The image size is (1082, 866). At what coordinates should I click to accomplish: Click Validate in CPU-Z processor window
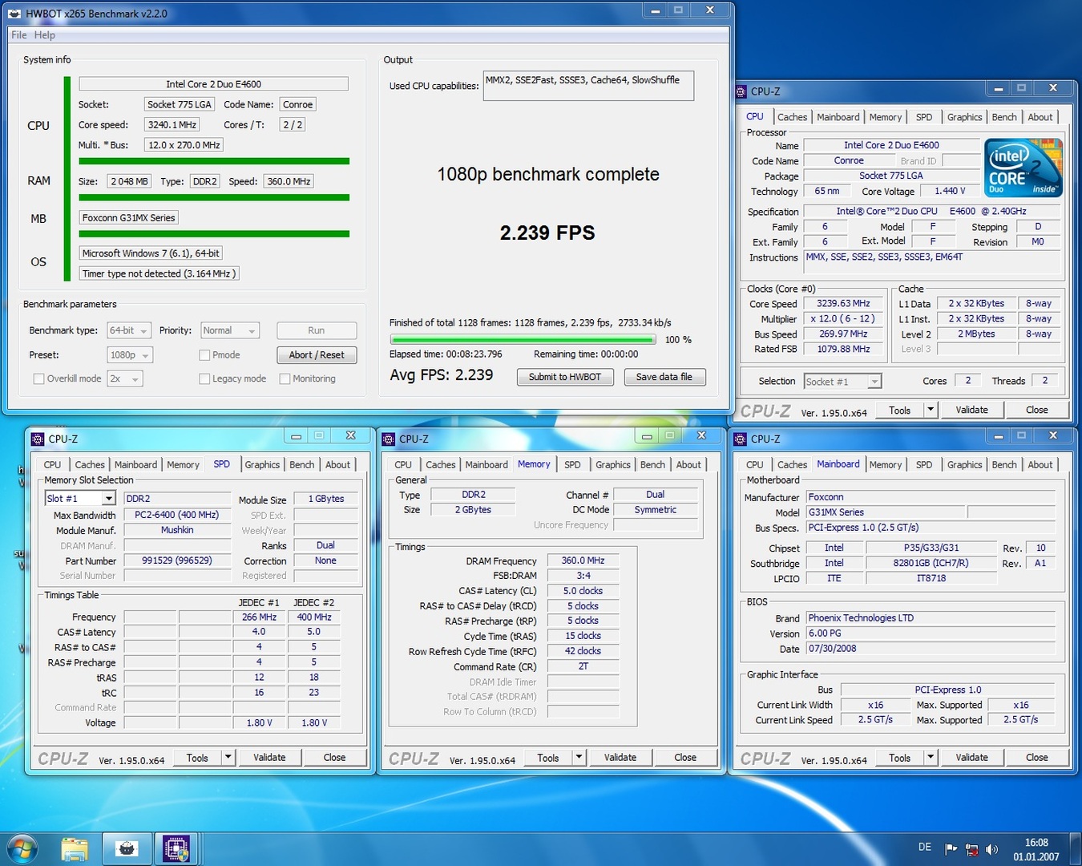tap(971, 410)
